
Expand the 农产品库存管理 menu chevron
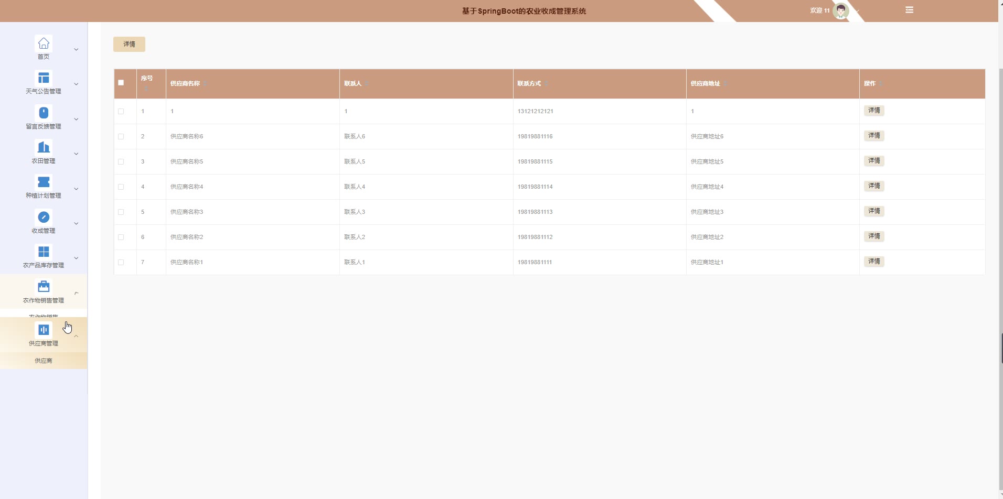click(76, 258)
